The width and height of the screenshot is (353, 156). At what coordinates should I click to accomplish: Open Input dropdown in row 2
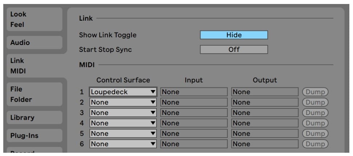coord(194,102)
